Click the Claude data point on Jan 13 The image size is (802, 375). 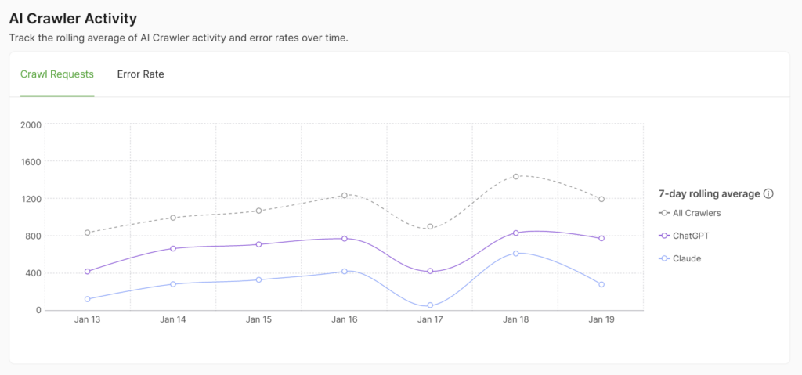pyautogui.click(x=88, y=299)
